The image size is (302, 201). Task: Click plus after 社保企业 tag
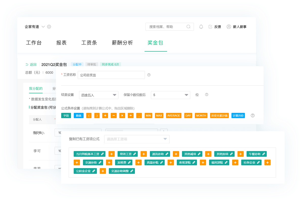(x=268, y=163)
